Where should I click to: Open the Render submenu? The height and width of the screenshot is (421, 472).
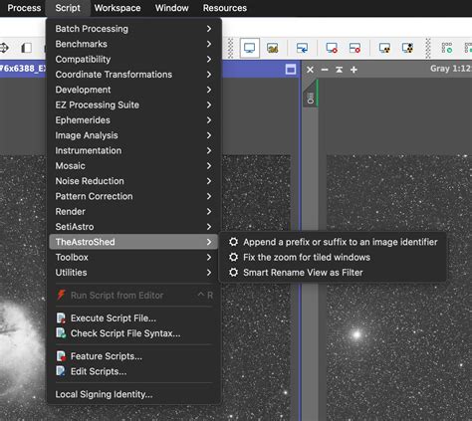coord(133,212)
